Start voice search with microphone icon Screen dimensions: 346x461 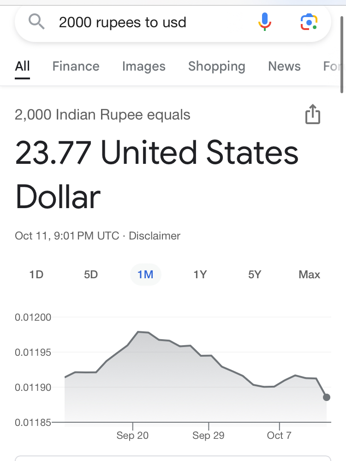(265, 21)
